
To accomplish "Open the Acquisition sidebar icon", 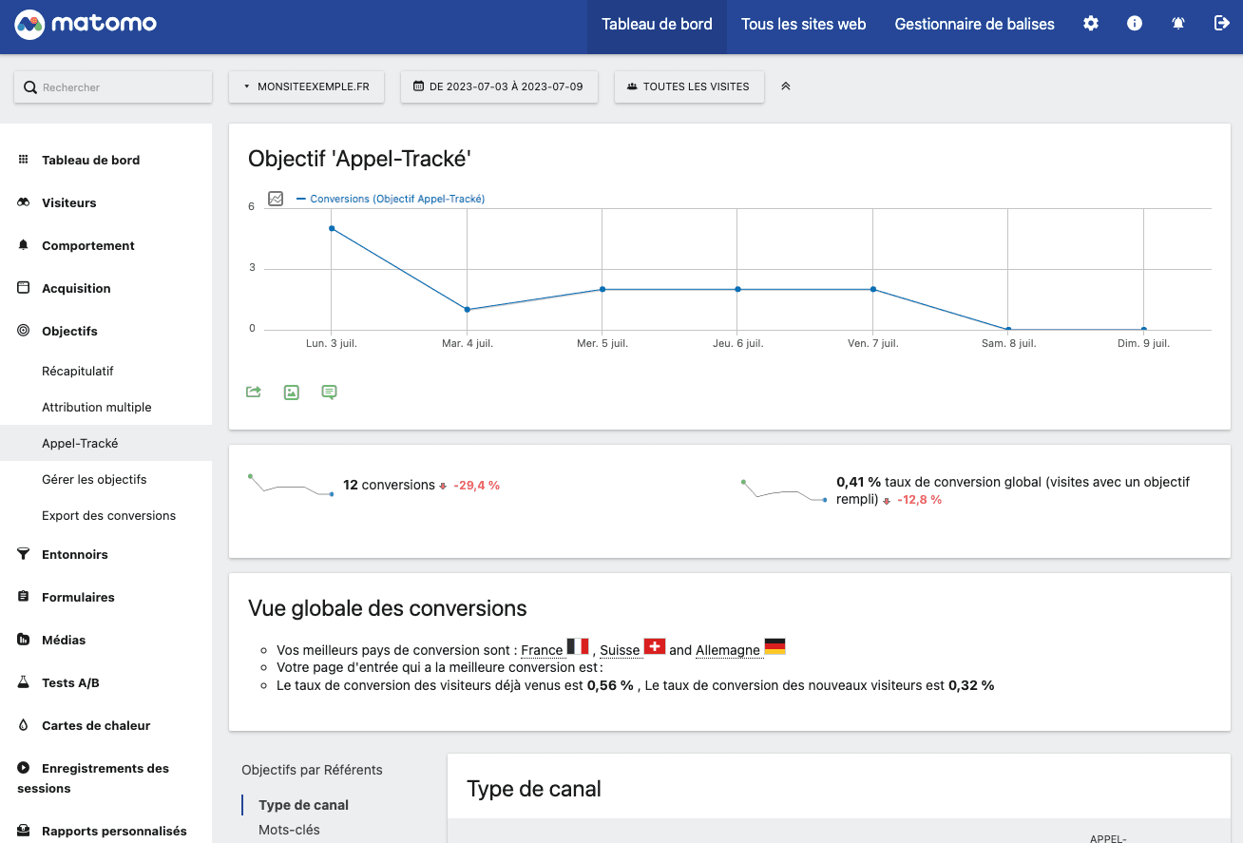I will pos(22,288).
